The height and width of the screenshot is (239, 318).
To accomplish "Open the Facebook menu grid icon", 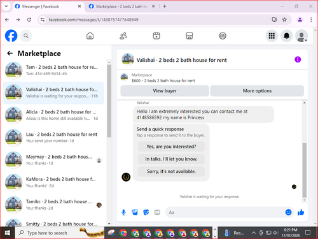I will click(272, 36).
